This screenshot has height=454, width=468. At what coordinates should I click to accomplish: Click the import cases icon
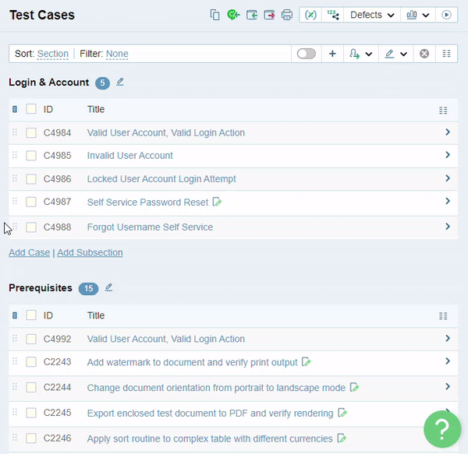(251, 15)
